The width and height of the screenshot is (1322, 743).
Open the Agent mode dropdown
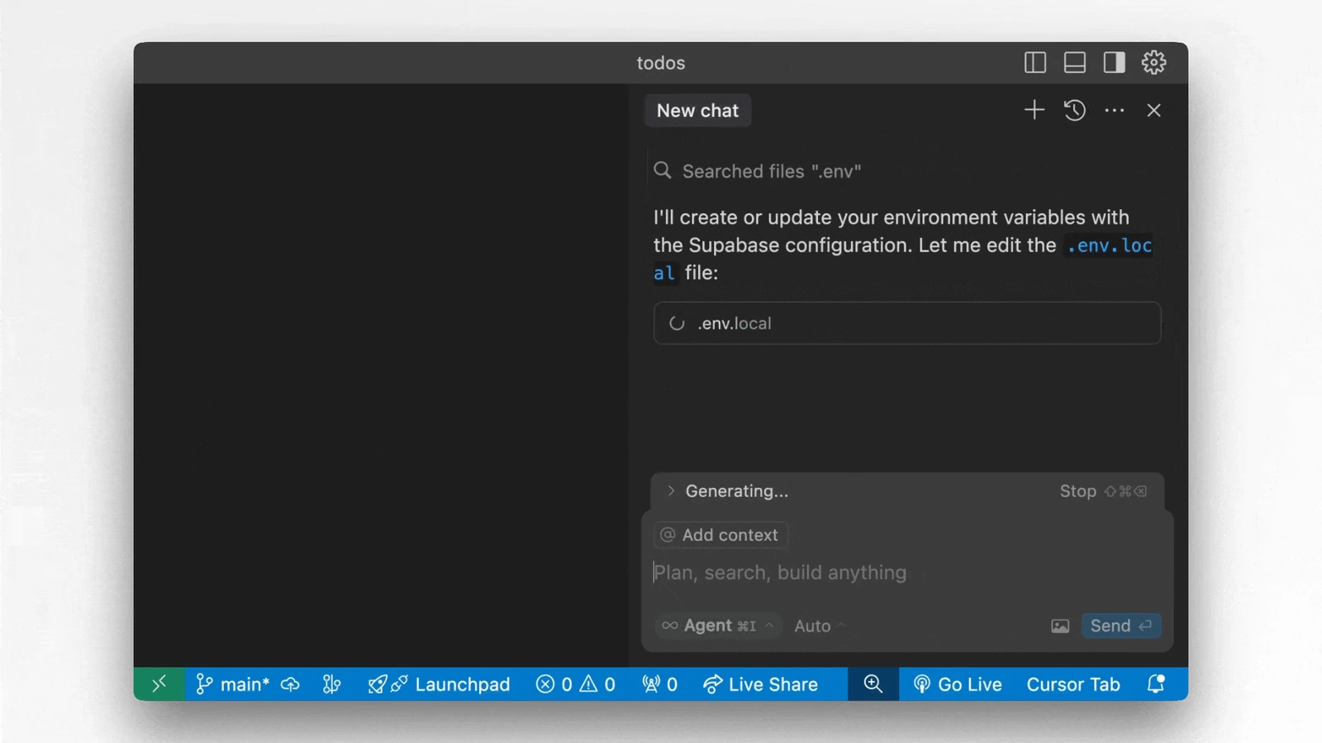[718, 626]
